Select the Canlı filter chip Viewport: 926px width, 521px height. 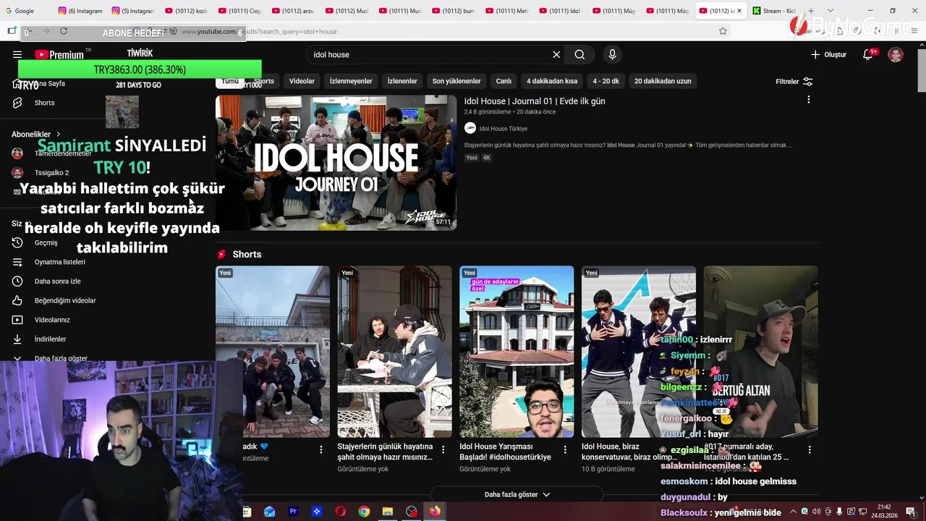tap(504, 81)
